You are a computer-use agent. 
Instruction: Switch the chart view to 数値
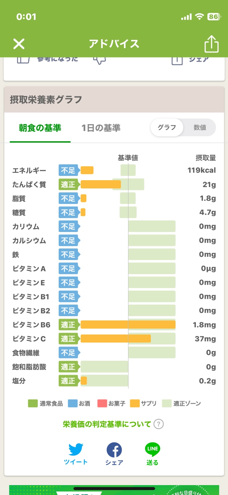(x=200, y=127)
